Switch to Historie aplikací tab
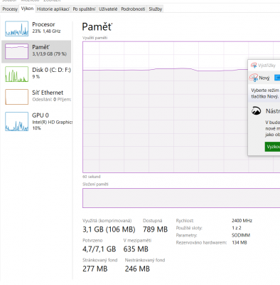 pos(53,9)
